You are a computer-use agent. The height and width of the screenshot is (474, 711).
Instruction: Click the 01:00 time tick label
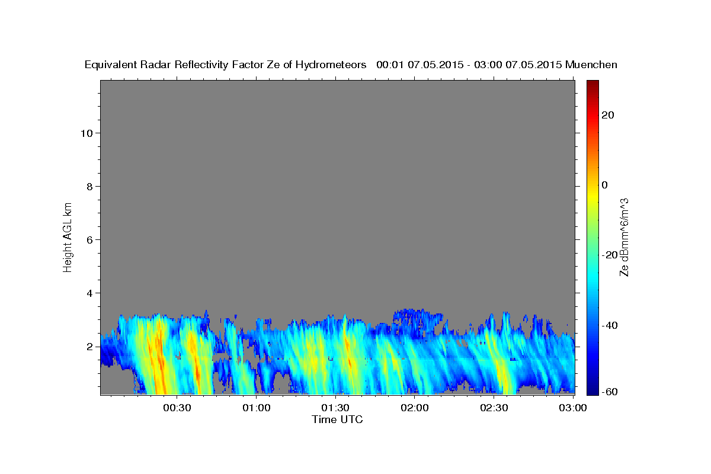coord(257,408)
